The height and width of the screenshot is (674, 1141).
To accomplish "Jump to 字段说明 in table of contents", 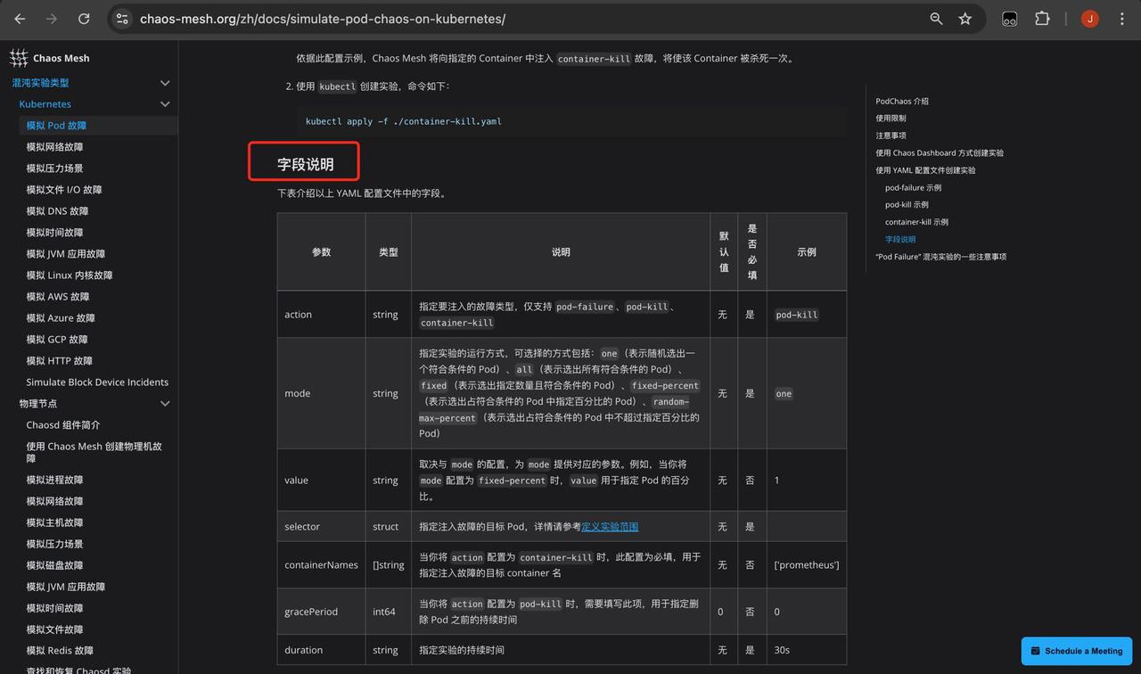I will (x=900, y=240).
